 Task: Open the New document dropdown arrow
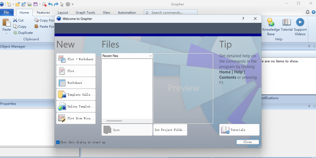click(13, 4)
